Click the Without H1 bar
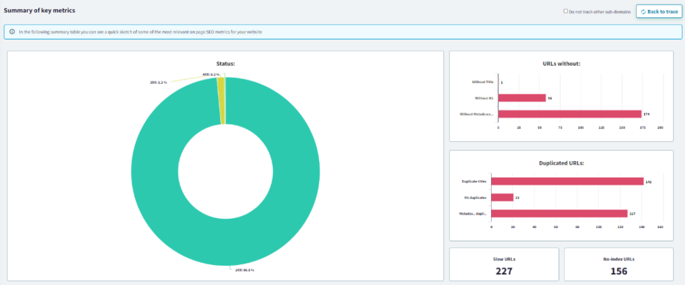Screen dimensions: 685x285 point(522,98)
